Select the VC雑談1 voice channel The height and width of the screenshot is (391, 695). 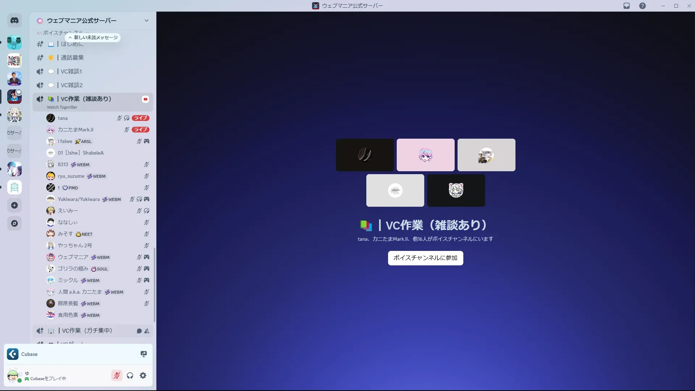point(71,71)
